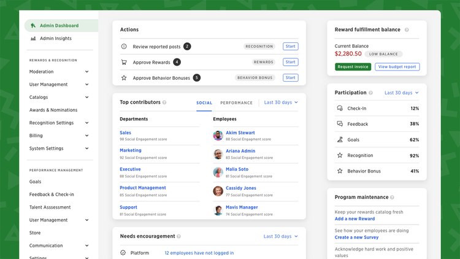Click Behavior Bonuses count badge 5
This screenshot has height=259, width=460.
pos(197,78)
